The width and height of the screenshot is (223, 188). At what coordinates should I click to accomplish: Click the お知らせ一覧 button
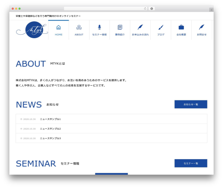191,104
